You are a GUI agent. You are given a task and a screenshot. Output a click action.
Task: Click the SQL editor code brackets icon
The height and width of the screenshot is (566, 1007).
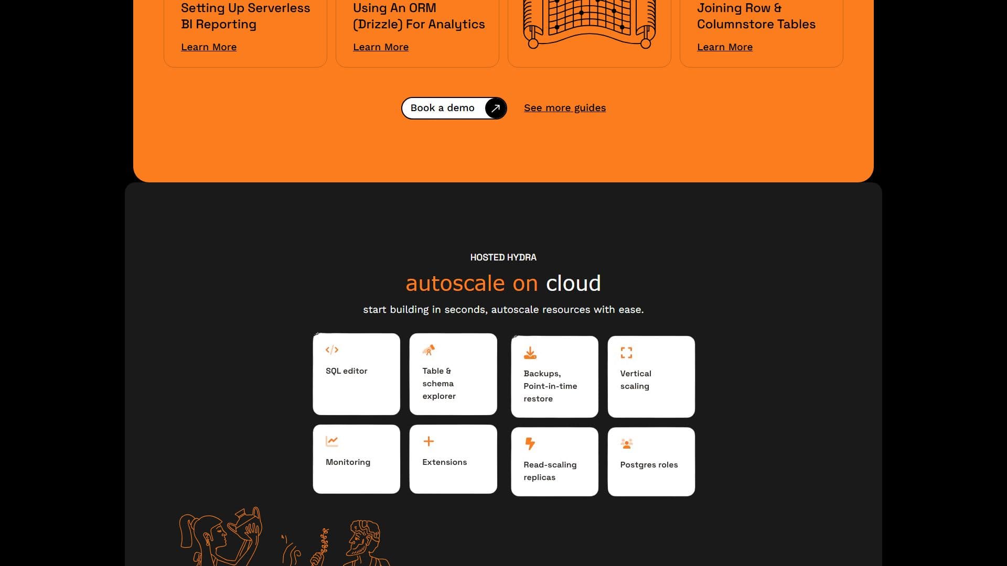click(332, 350)
